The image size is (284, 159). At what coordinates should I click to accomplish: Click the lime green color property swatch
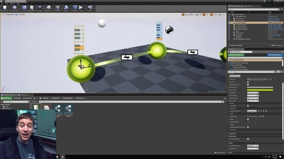coord(260,90)
